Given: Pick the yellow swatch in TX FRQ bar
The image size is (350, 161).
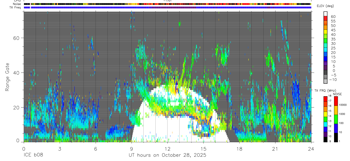Looking at the screenshot, I should coord(325,115).
